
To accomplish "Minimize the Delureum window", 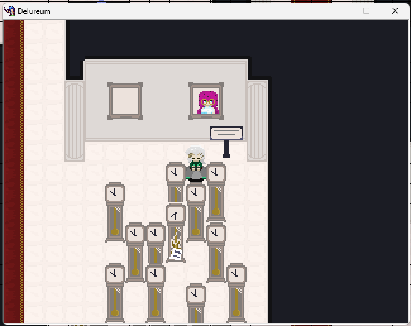I will point(338,11).
